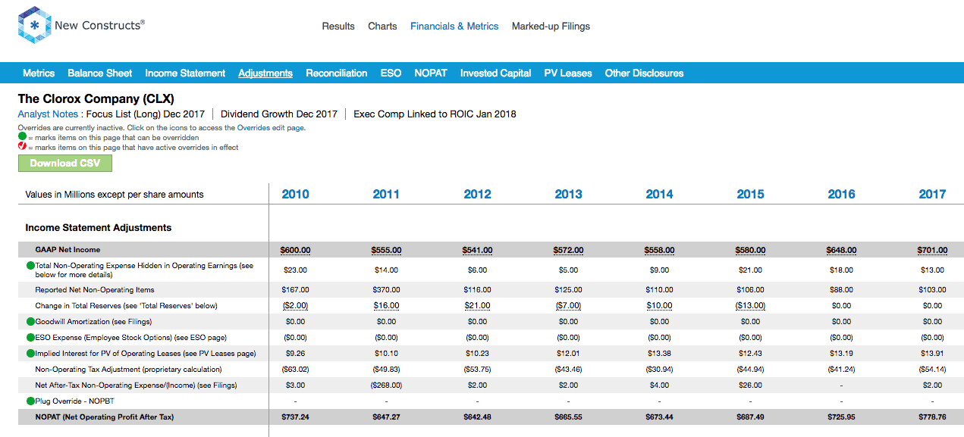Click the 2017 year column header
The height and width of the screenshot is (437, 964).
click(932, 195)
